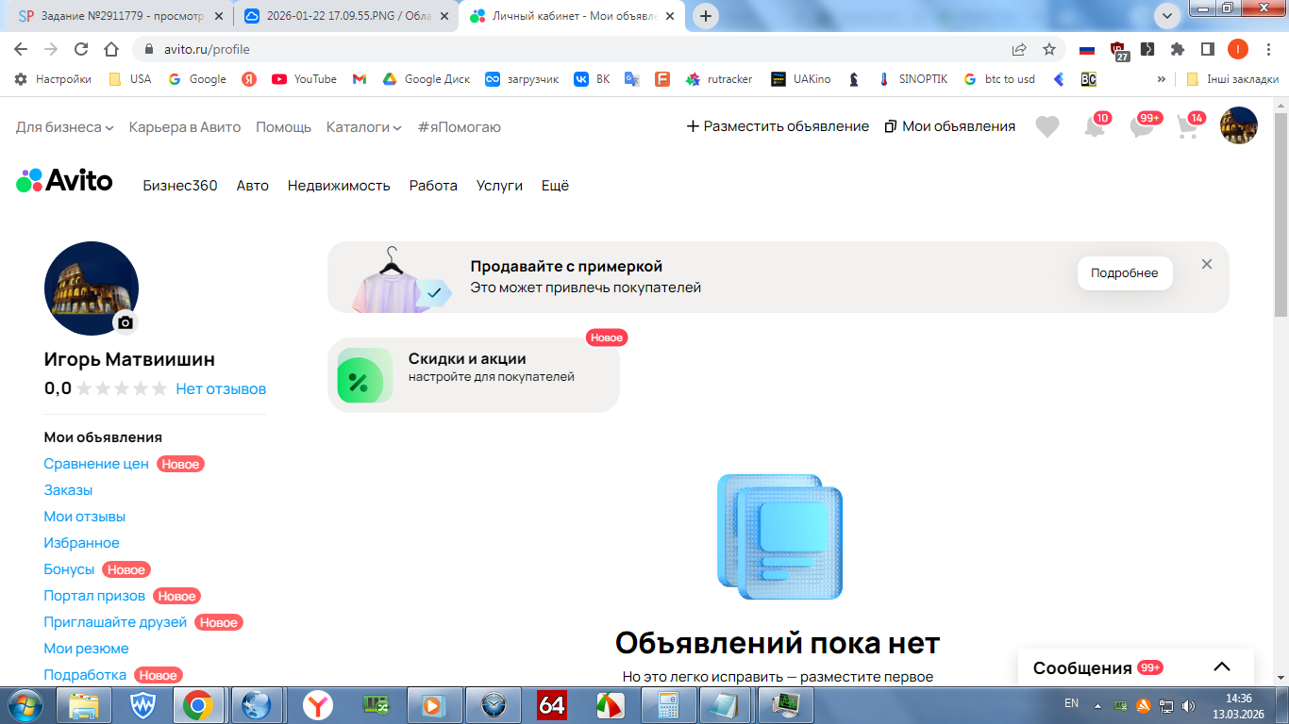The height and width of the screenshot is (724, 1289).
Task: Open 'Авто' category
Action: point(253,186)
